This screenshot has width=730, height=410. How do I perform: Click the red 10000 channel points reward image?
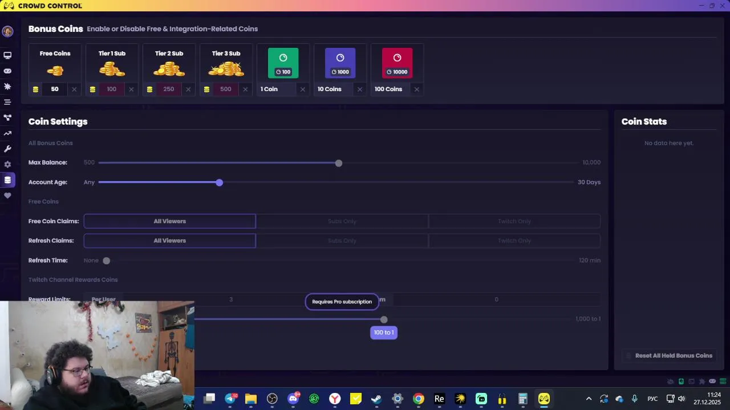pos(397,63)
